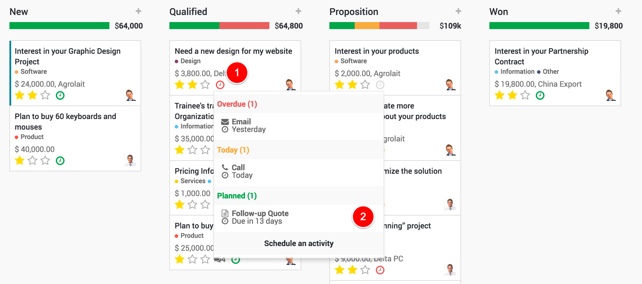Set second star on keyboards and mouses card
Screen dimensions: 642x284
(x=32, y=161)
